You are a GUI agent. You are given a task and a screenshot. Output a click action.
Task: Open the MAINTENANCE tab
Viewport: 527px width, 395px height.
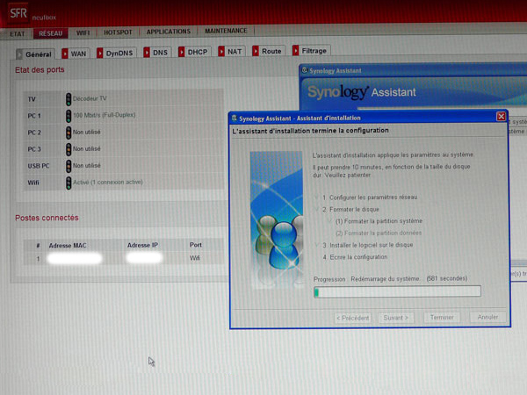point(226,31)
